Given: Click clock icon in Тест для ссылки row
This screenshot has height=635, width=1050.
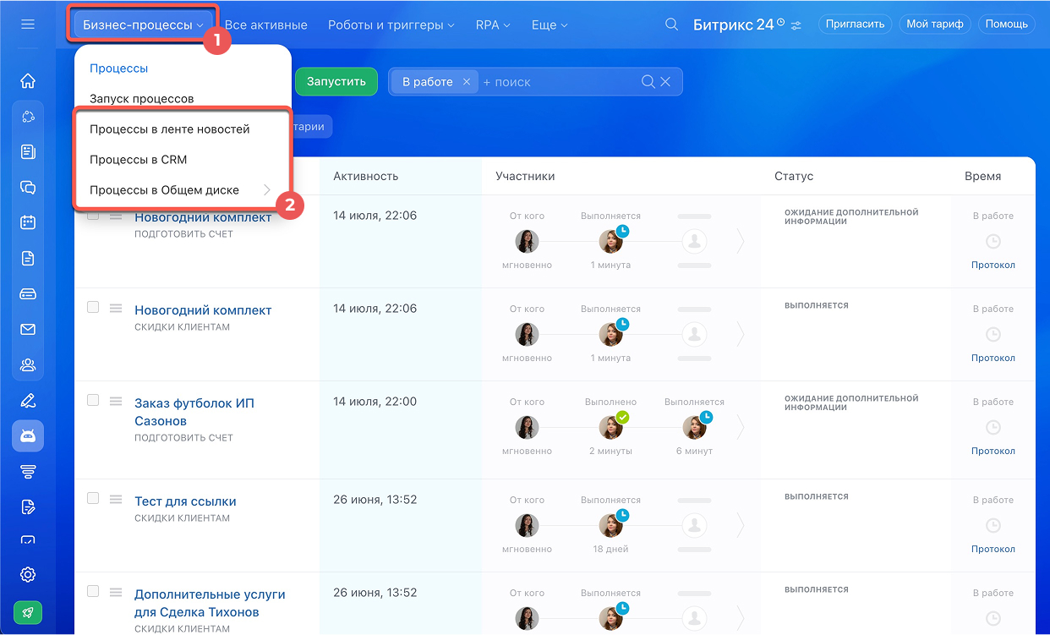Looking at the screenshot, I should click(x=993, y=526).
